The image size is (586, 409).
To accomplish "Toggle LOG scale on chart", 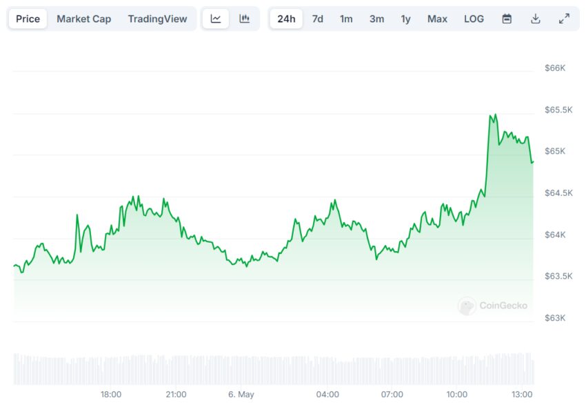I will 474,19.
